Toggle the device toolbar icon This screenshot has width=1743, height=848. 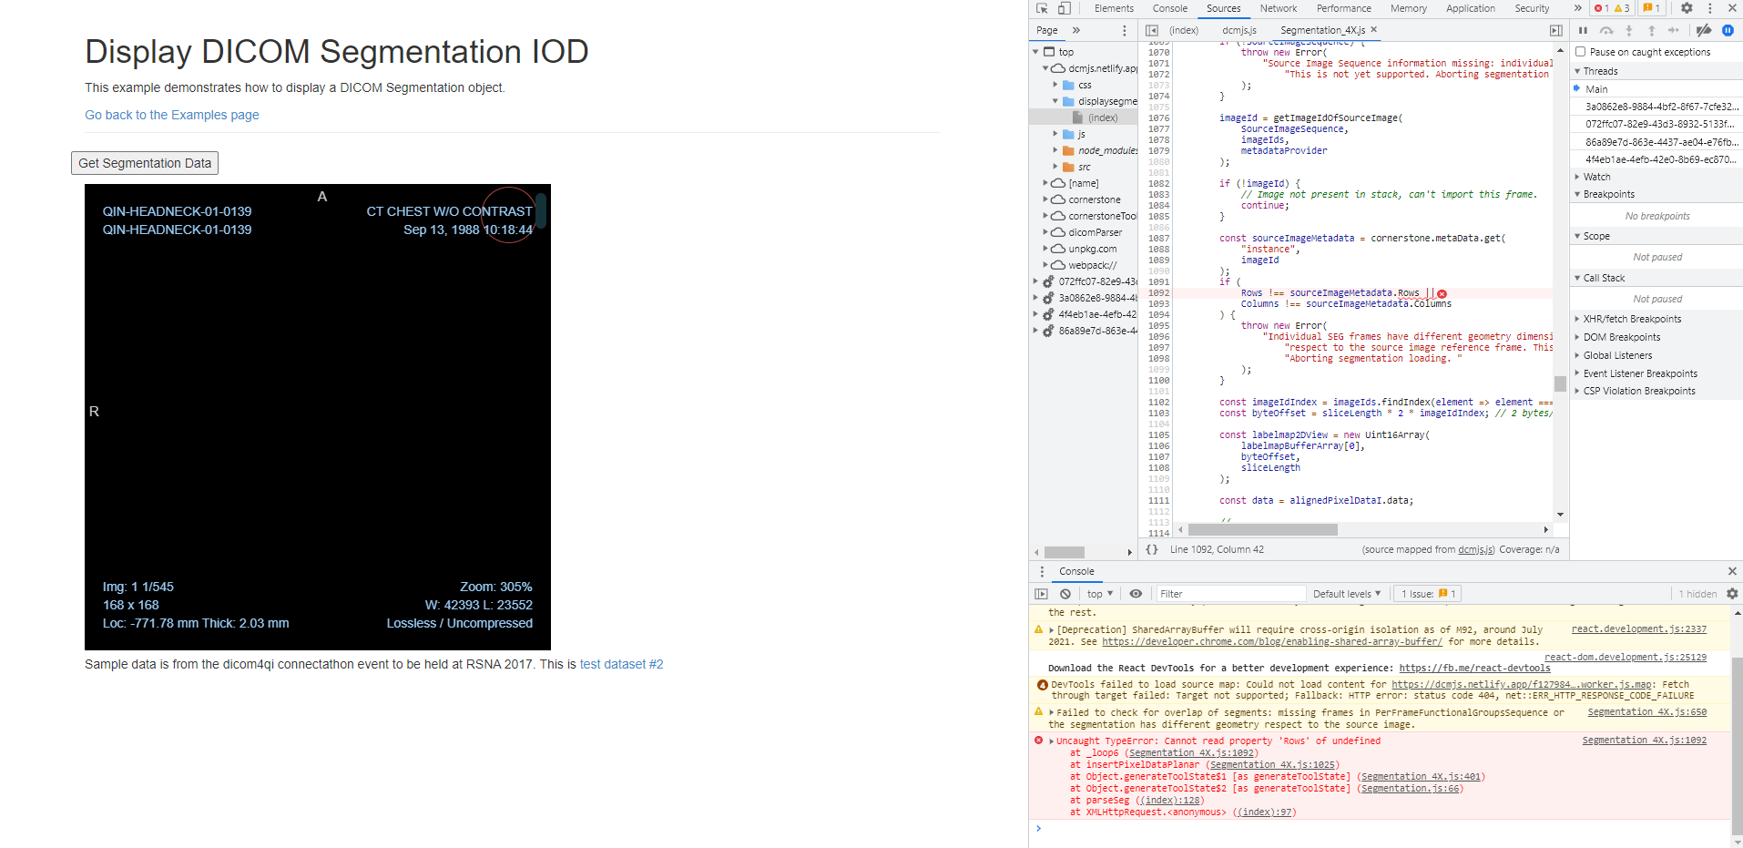pos(1064,8)
